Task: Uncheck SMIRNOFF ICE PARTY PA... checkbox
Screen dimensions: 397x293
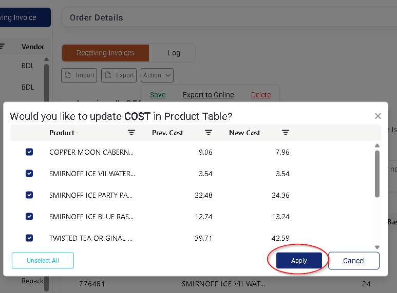Action: (x=29, y=195)
